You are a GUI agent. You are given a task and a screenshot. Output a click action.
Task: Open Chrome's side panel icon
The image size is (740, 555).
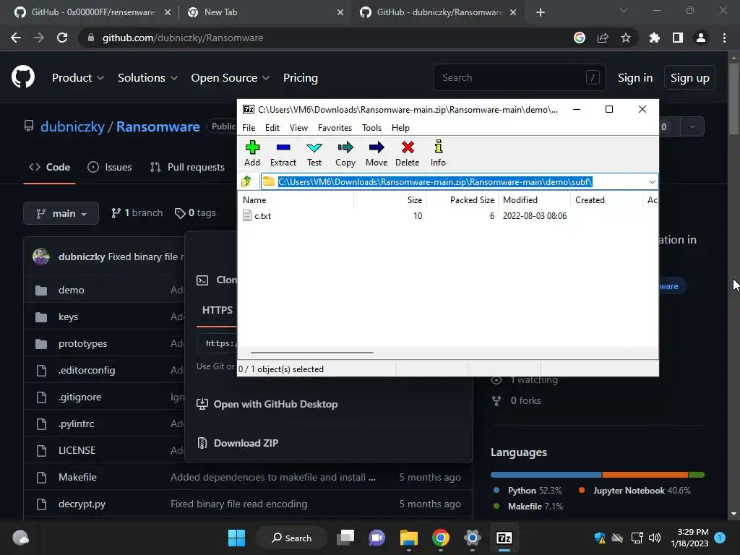coord(677,38)
